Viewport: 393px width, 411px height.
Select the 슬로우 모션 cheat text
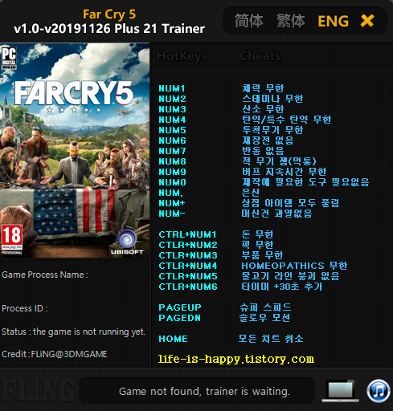264,318
